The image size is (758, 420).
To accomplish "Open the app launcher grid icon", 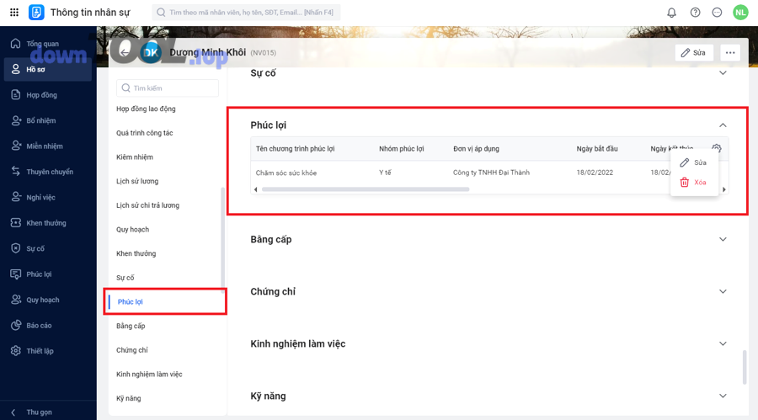I will click(14, 13).
